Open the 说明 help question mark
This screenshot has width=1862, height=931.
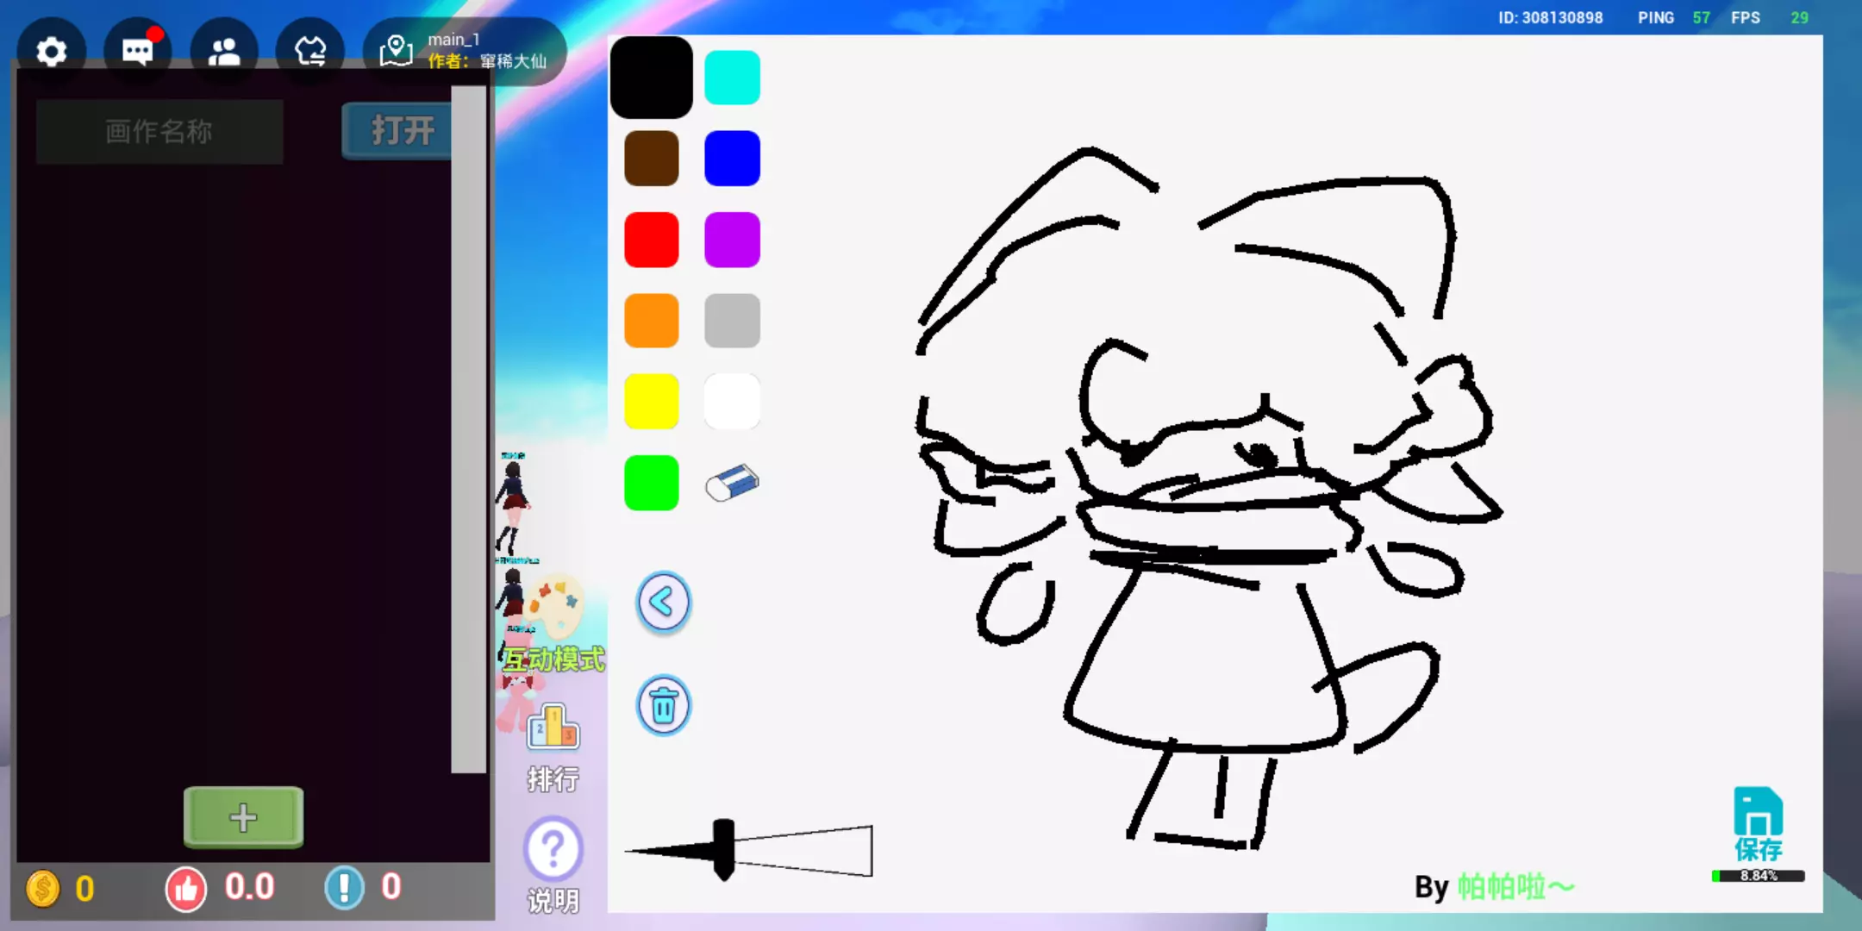point(553,849)
